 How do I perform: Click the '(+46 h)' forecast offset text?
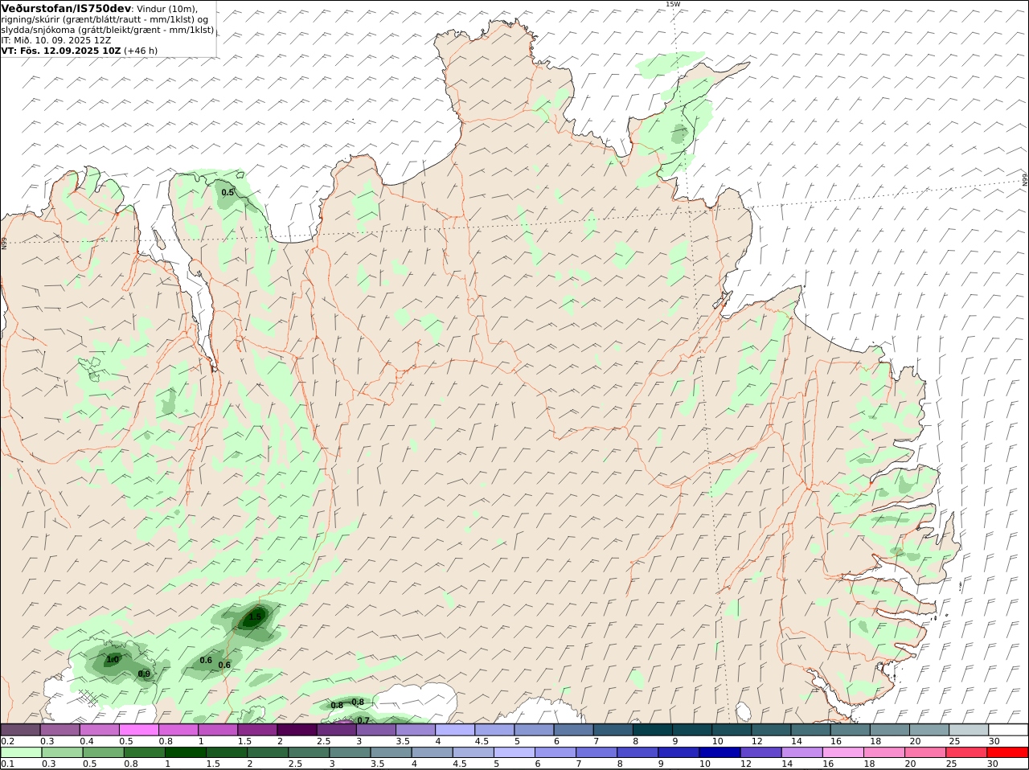(x=141, y=51)
